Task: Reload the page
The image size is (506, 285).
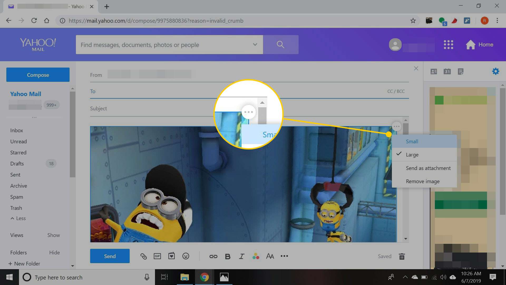Action: [x=34, y=21]
